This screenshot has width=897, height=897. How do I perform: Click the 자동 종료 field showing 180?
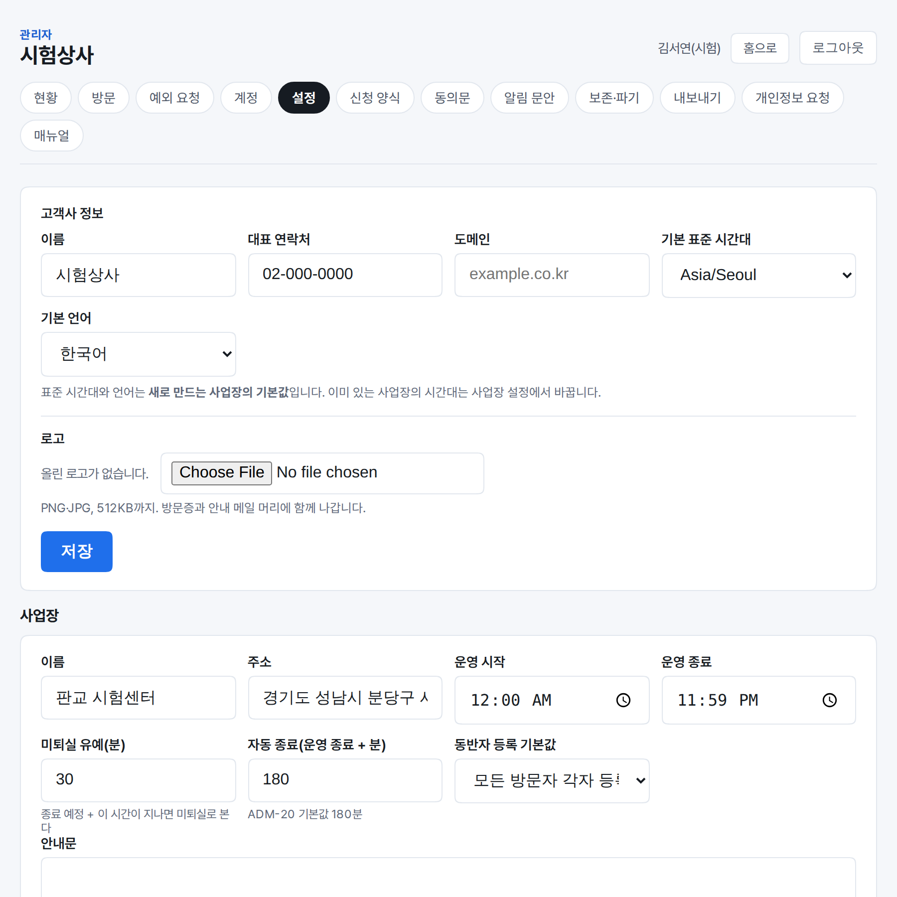345,780
